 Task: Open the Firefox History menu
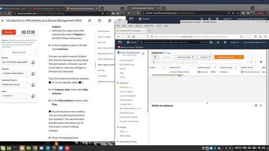(138, 26)
